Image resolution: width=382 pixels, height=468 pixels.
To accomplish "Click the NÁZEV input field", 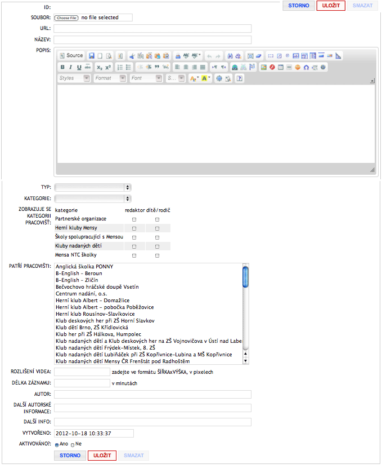I will 152,39.
